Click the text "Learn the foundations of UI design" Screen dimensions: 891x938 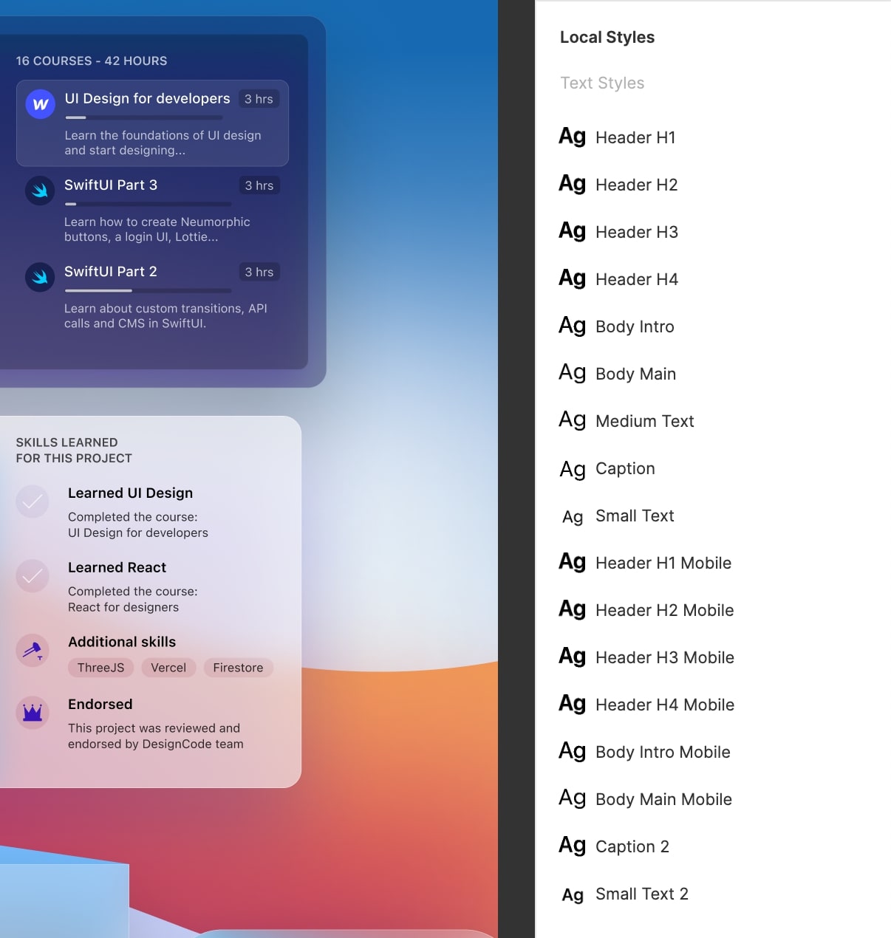(163, 135)
